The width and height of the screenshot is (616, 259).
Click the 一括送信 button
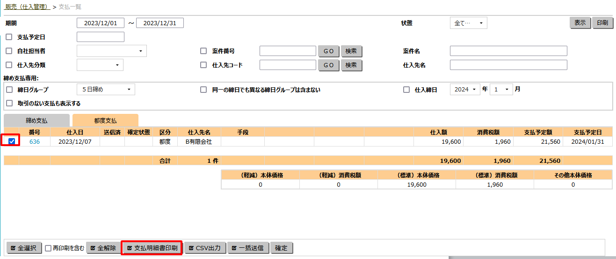tap(248, 248)
